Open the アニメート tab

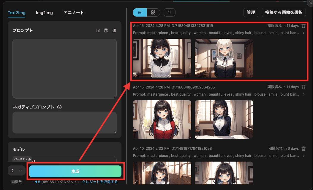coord(73,13)
